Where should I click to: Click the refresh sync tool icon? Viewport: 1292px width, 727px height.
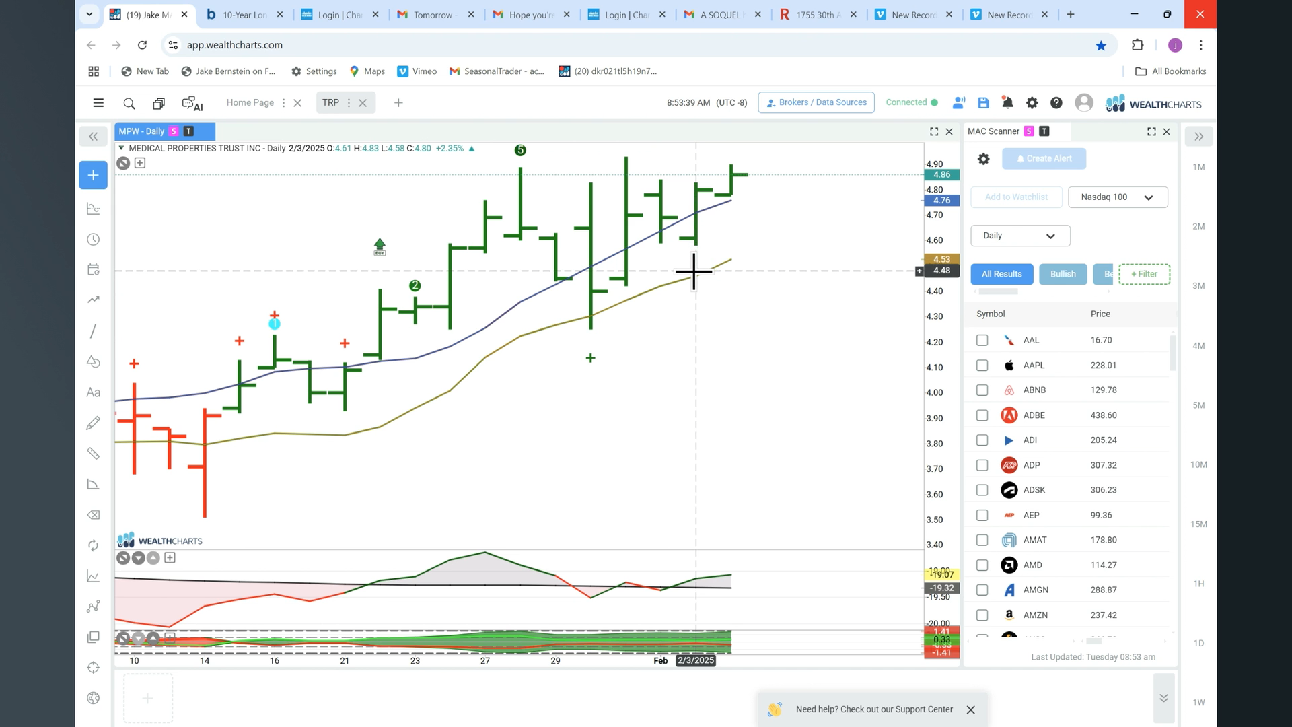tap(94, 545)
